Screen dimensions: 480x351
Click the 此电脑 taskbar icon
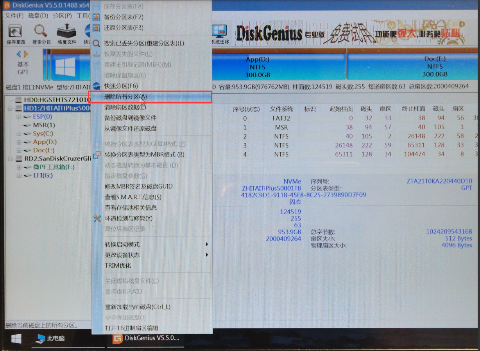[40, 339]
